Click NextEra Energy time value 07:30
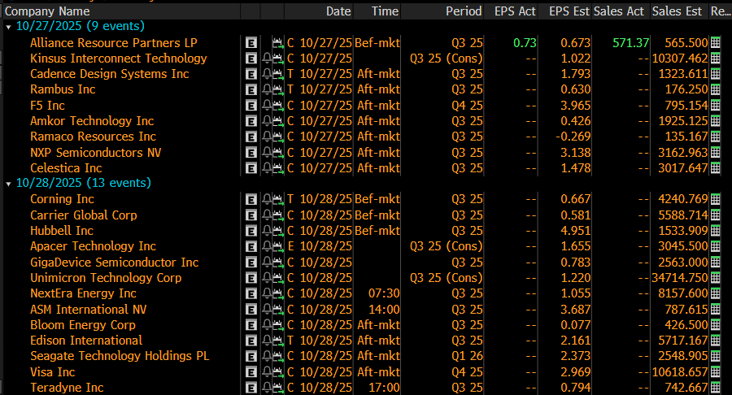Image resolution: width=732 pixels, height=395 pixels. [x=384, y=293]
